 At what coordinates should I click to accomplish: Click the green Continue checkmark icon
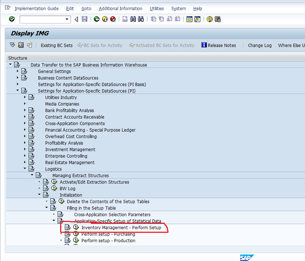11,19
